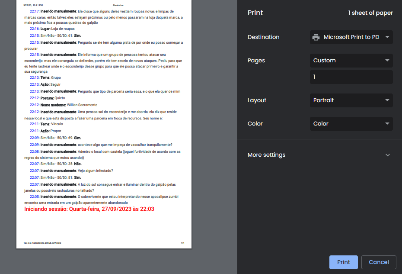Cancel the print dialog
402x274 pixels.
point(379,262)
